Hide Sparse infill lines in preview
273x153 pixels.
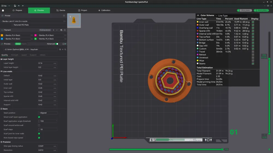(x=253, y=31)
